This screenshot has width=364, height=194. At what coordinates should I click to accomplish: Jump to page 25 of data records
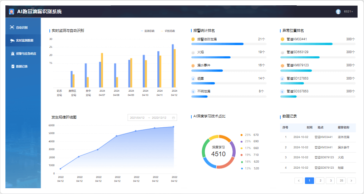click(x=341, y=181)
